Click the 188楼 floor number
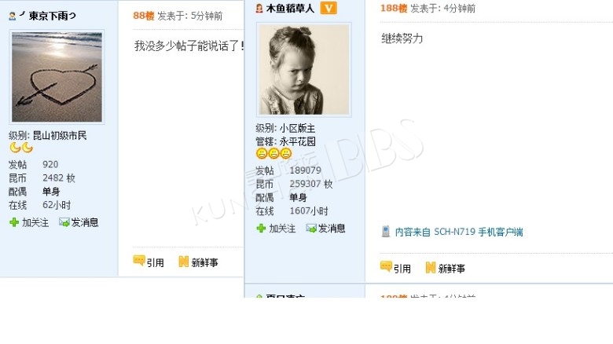Image resolution: width=613 pixels, height=344 pixels. point(394,8)
